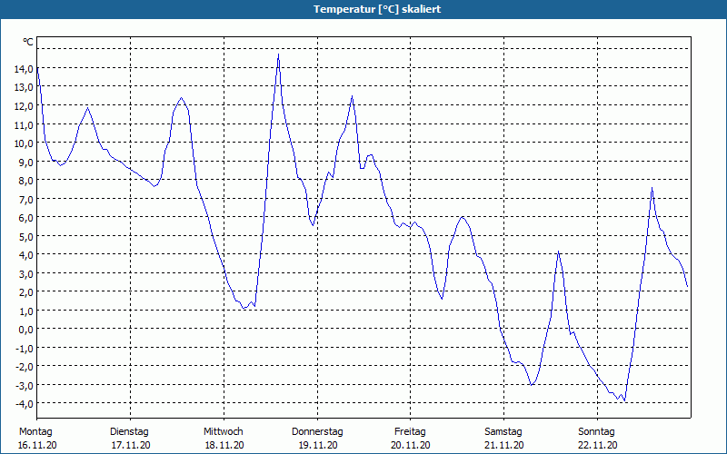727x454 pixels.
Task: Click the Sonntag day label
Action: (x=597, y=432)
